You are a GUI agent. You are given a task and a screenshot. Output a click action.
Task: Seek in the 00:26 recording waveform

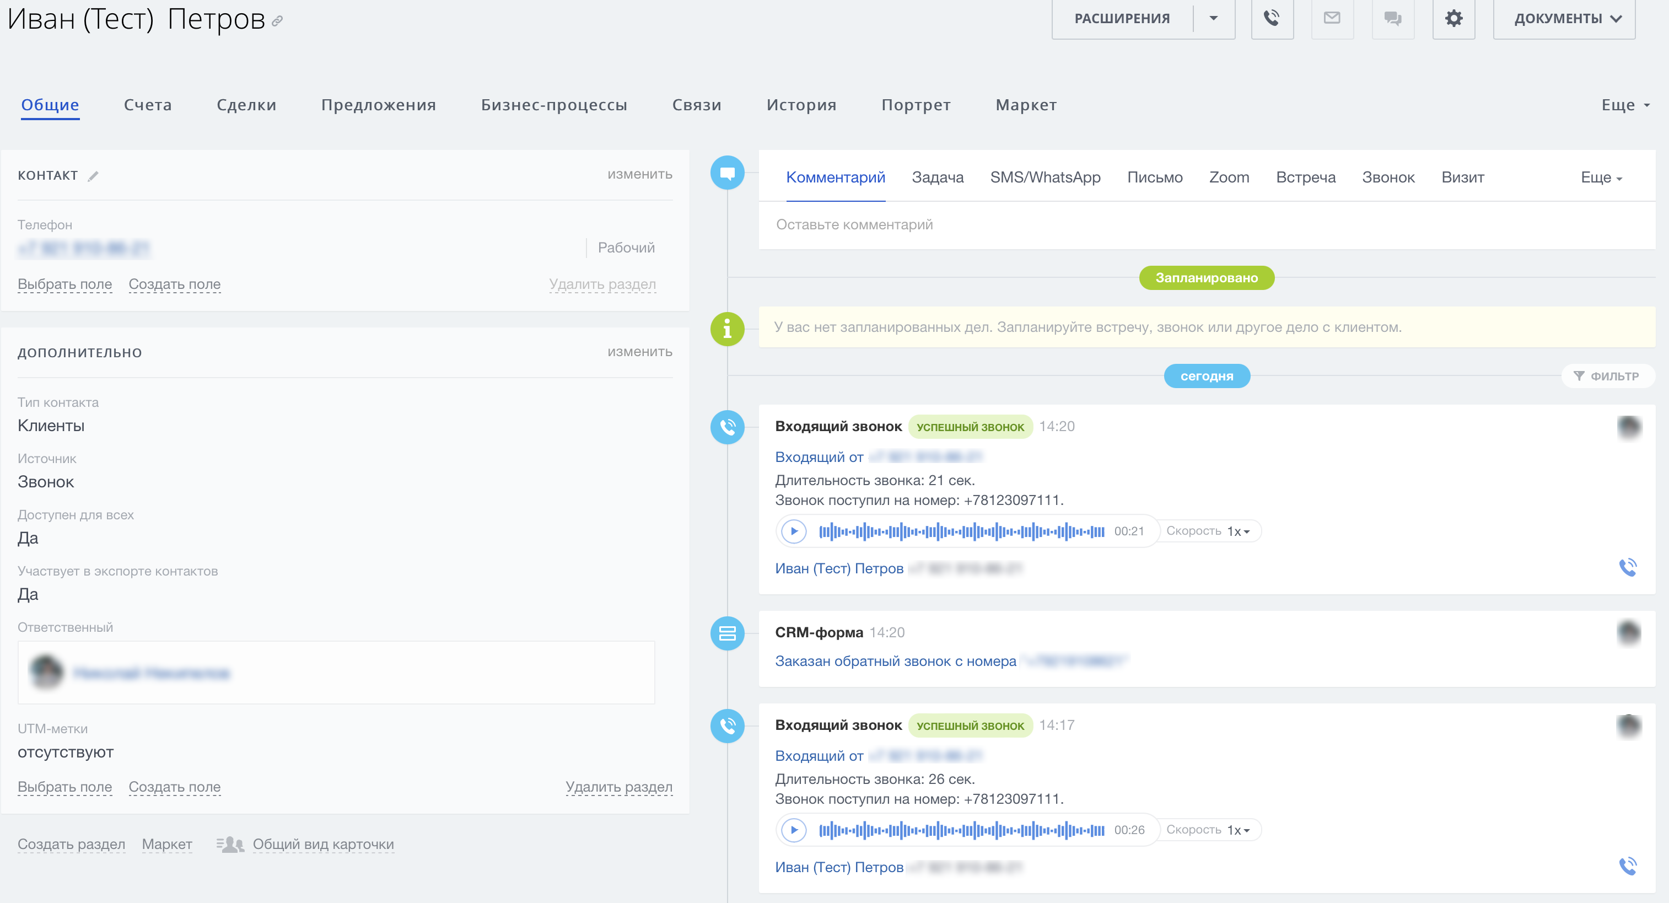click(961, 830)
